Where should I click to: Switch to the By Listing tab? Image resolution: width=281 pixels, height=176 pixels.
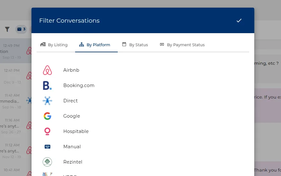click(54, 45)
